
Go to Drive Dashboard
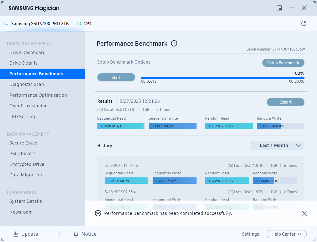click(27, 53)
